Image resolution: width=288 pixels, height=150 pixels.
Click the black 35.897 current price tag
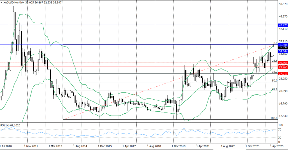point(283,48)
